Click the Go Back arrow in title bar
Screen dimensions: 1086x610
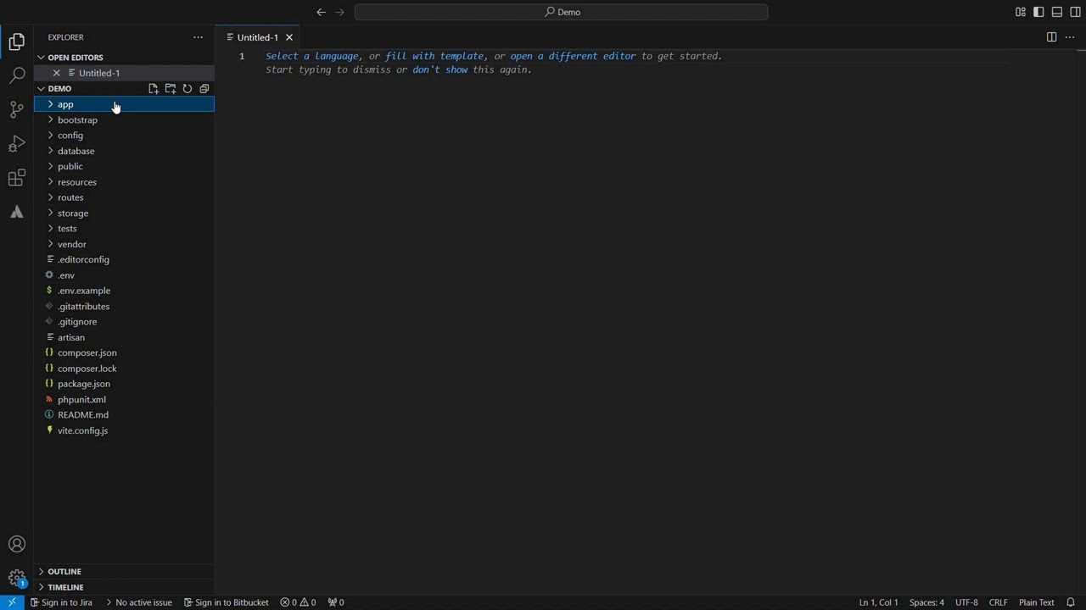click(321, 12)
